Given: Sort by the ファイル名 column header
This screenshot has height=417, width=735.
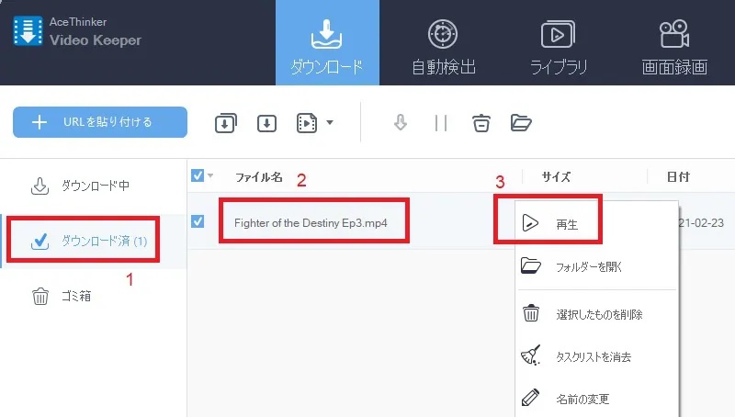Looking at the screenshot, I should click(x=259, y=177).
